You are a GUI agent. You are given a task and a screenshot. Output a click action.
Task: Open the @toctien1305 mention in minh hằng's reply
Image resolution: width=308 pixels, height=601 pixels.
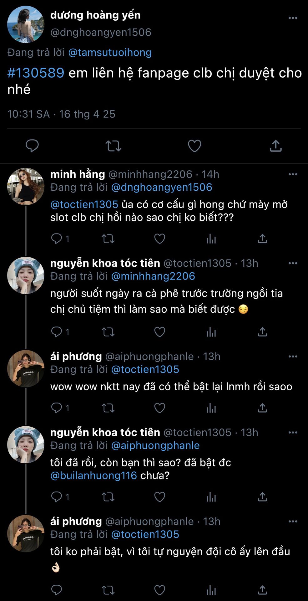[x=84, y=204]
